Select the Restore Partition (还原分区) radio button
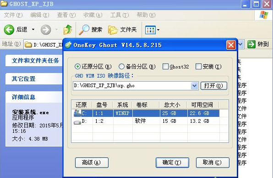 tap(77, 67)
